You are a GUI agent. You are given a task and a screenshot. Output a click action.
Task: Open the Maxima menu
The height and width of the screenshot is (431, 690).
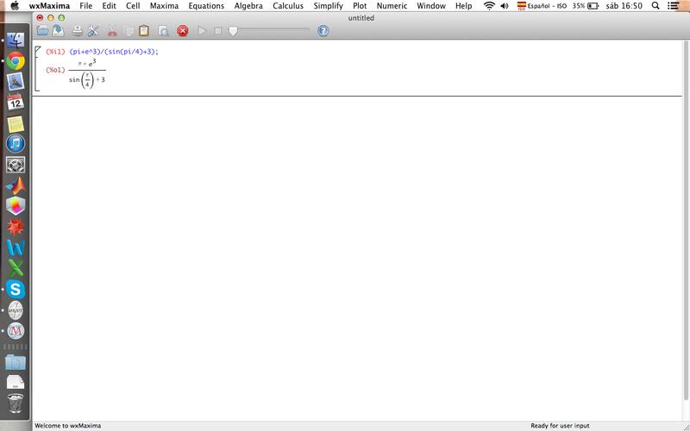click(x=163, y=6)
